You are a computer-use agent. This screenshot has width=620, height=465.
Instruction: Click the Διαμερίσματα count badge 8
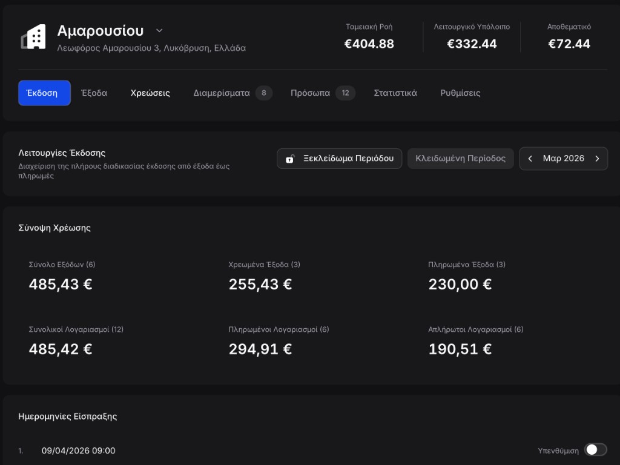[x=264, y=93]
